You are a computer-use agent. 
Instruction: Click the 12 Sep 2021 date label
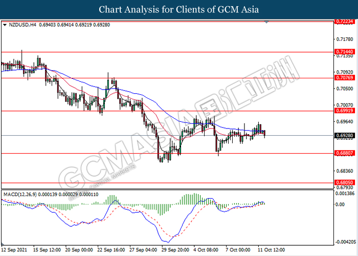(14, 250)
